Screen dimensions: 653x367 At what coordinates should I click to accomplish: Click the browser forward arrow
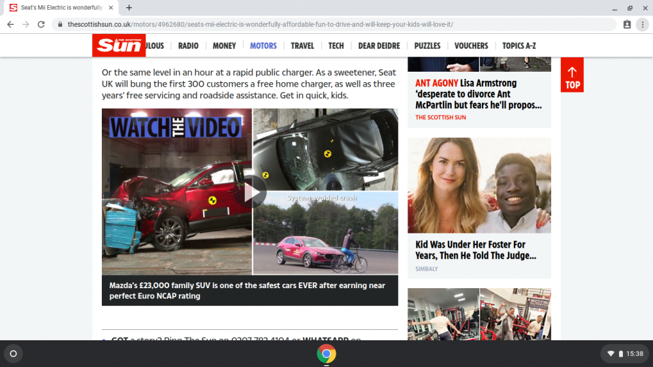click(x=26, y=25)
